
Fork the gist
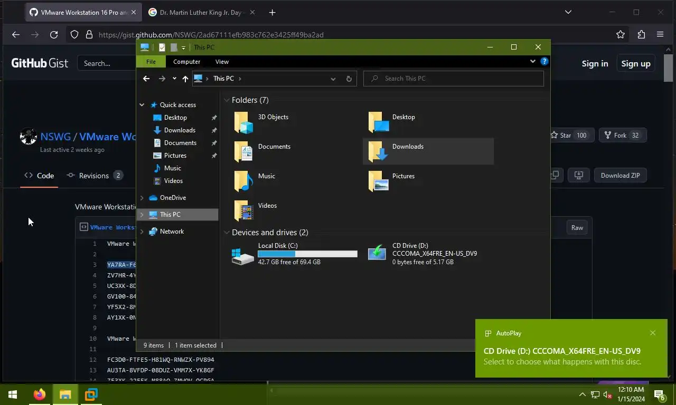click(622, 136)
